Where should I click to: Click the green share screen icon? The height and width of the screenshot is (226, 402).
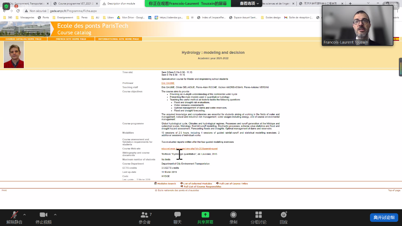click(205, 215)
